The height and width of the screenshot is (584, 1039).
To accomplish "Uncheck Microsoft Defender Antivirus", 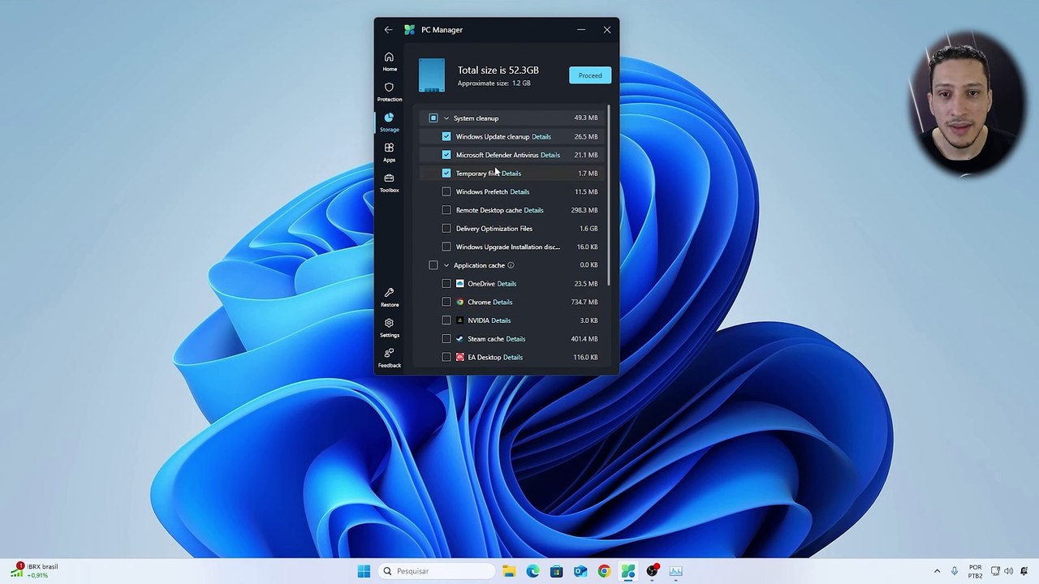I will (x=446, y=155).
